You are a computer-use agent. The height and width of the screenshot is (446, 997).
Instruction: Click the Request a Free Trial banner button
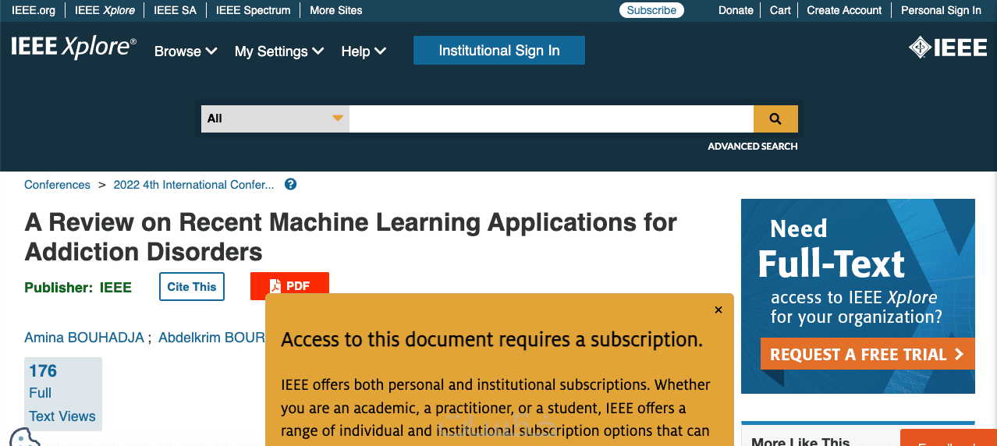(867, 355)
